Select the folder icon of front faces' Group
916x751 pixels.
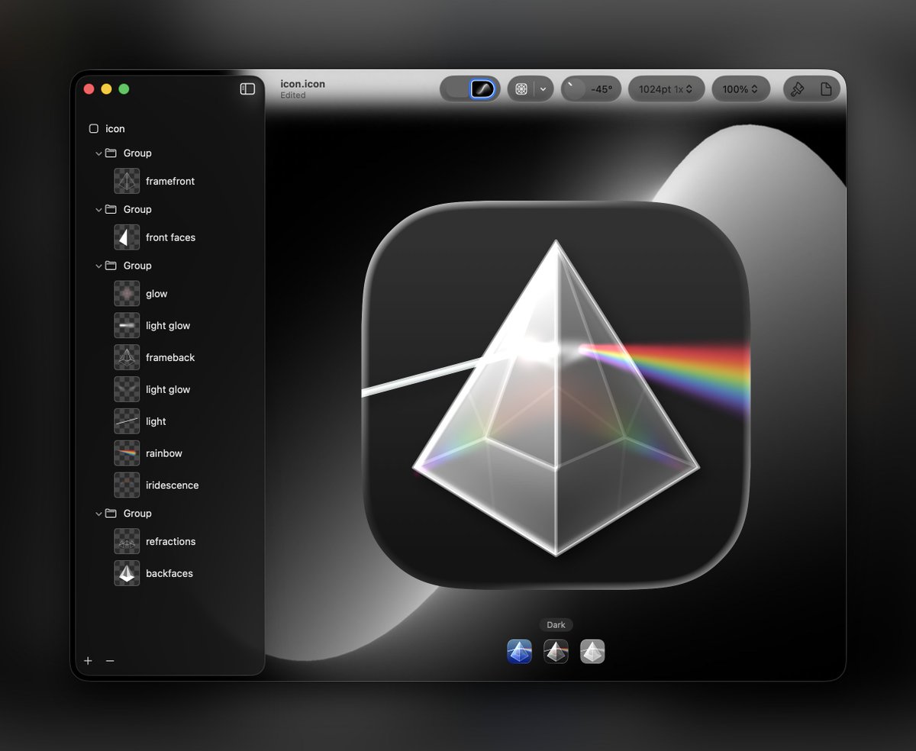tap(111, 210)
